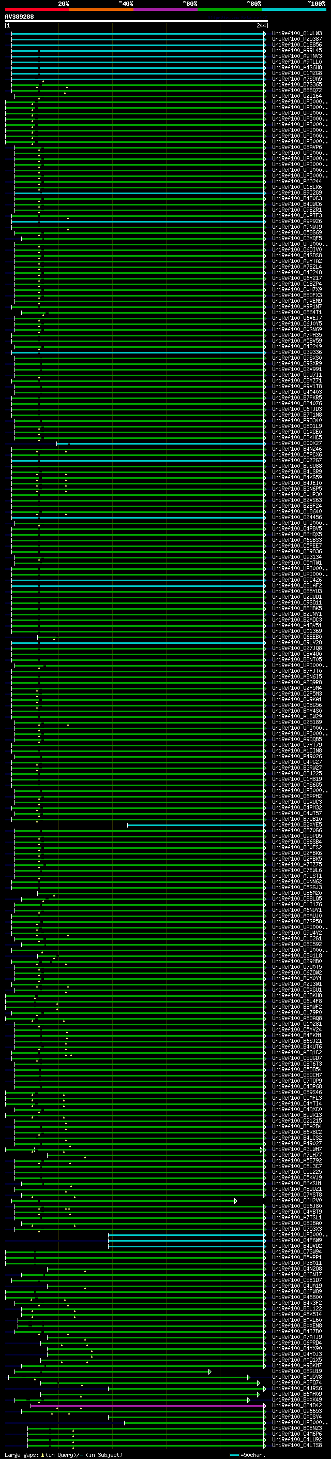Select hit label UniRef100_B0X0Y1

pyautogui.click(x=297, y=978)
